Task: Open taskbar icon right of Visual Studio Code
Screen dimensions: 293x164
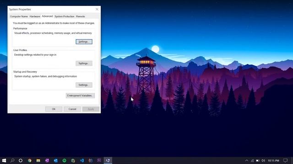Action: (x=91, y=160)
